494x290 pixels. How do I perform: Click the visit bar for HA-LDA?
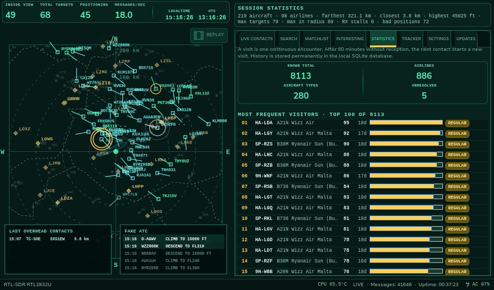point(406,122)
